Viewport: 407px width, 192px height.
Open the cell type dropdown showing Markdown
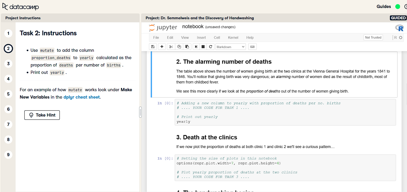230,47
